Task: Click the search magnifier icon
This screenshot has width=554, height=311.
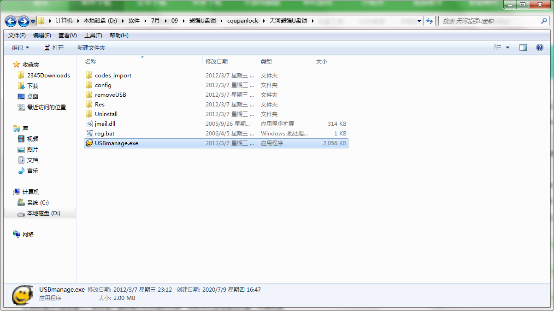Action: click(x=544, y=21)
